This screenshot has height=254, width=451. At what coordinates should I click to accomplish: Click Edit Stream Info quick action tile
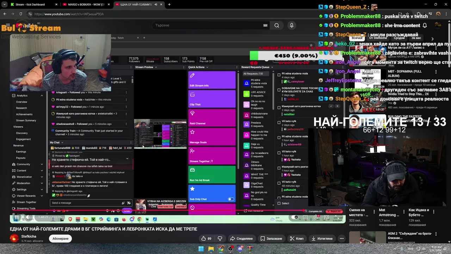coord(212,80)
